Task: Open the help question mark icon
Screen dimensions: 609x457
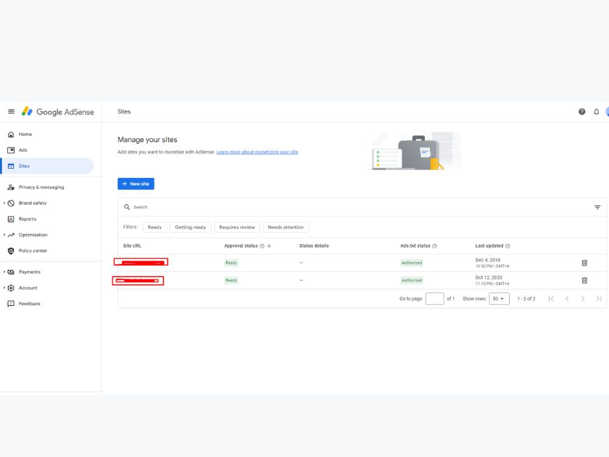Action: click(x=582, y=112)
